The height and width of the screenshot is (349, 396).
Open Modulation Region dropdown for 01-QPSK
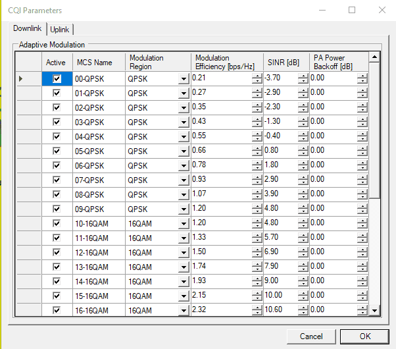(x=183, y=93)
